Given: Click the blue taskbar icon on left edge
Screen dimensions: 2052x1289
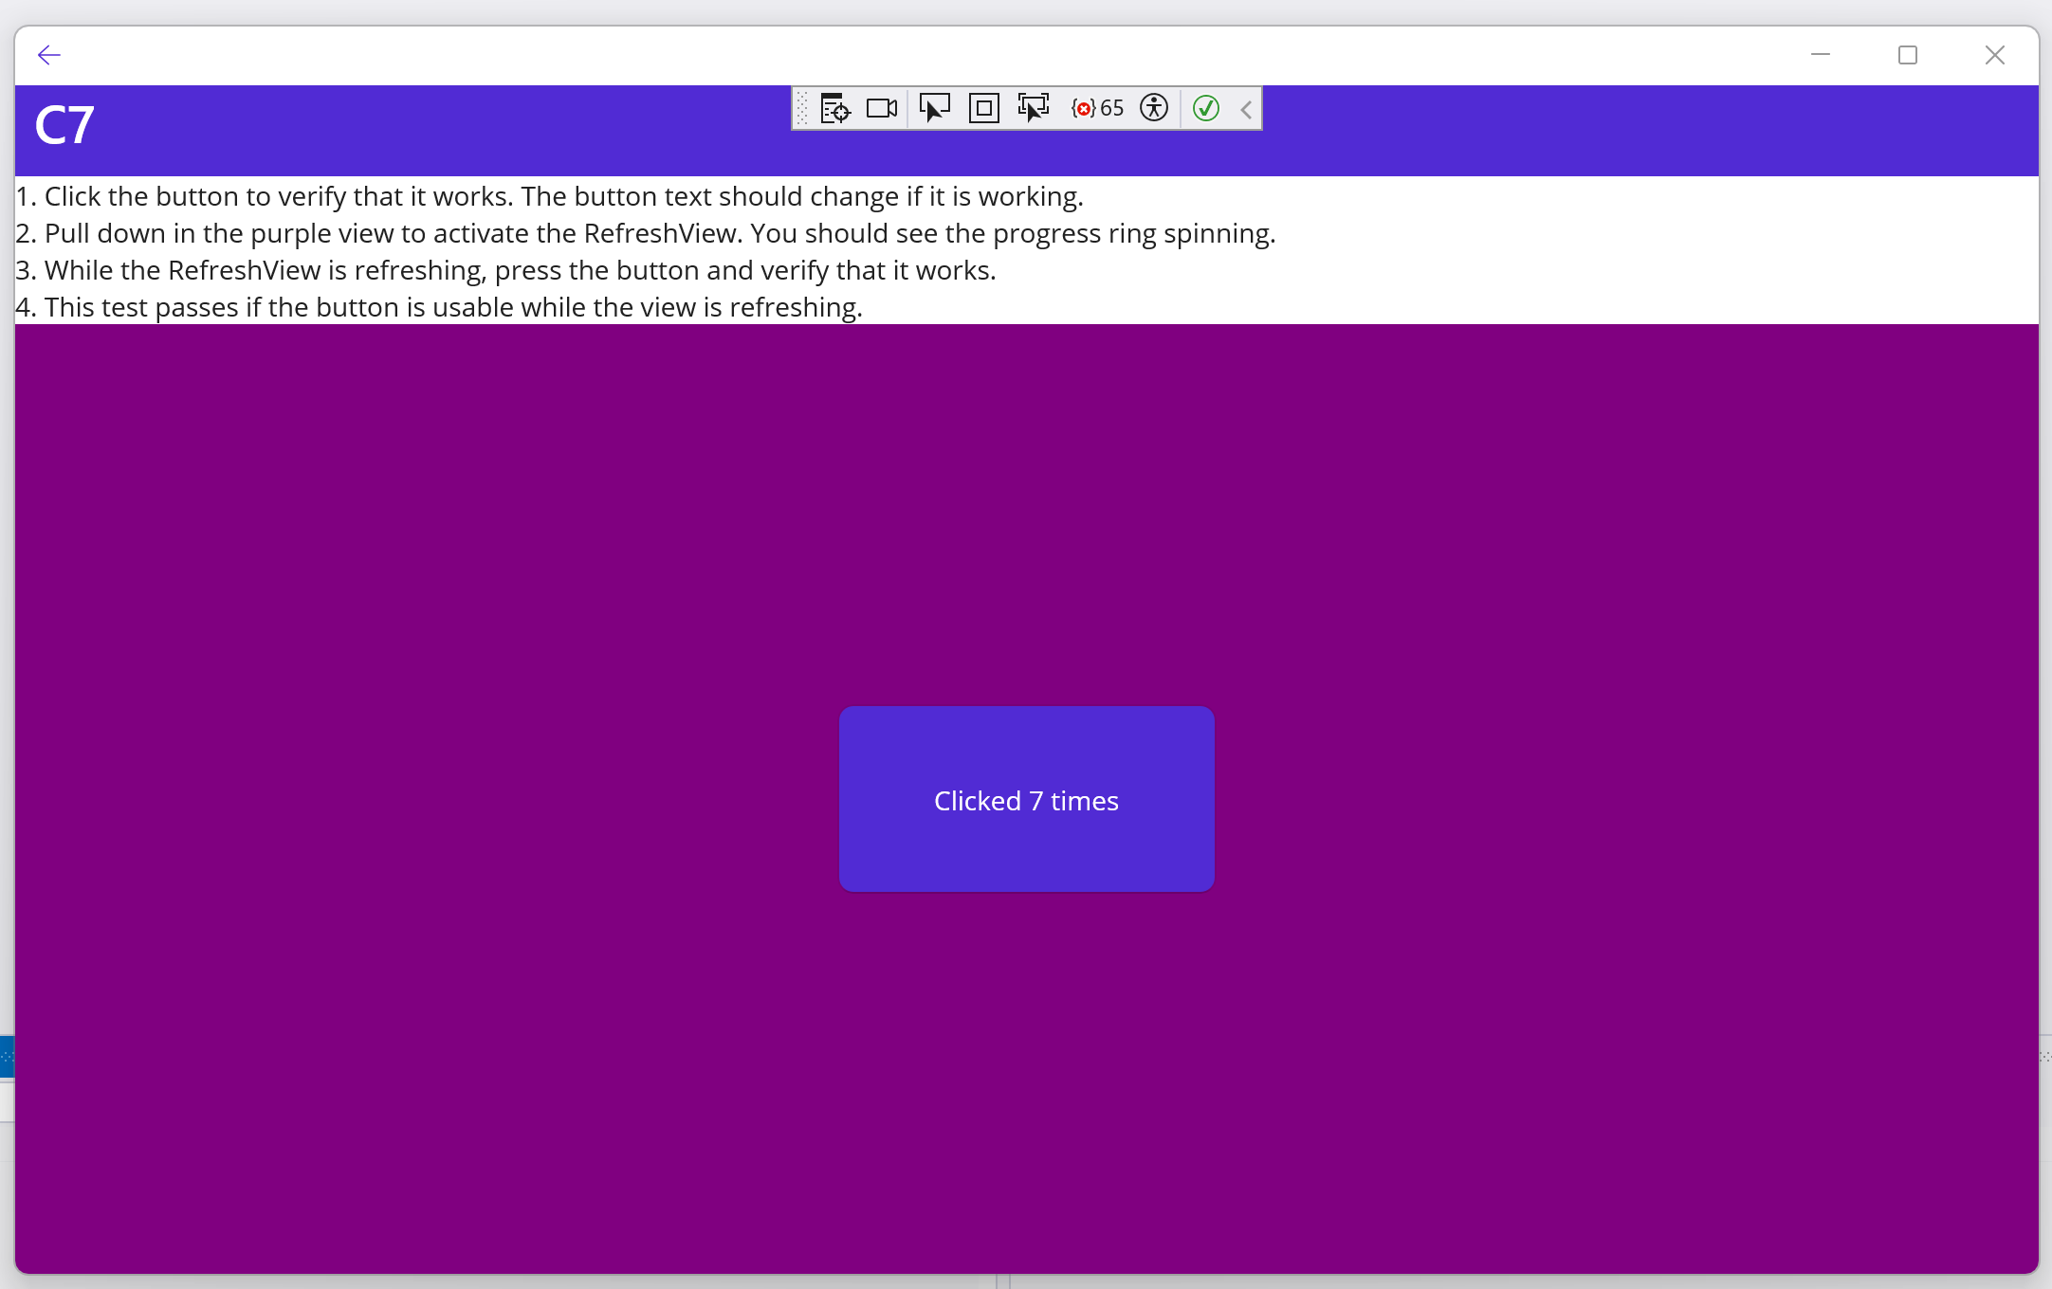Looking at the screenshot, I should 8,1057.
